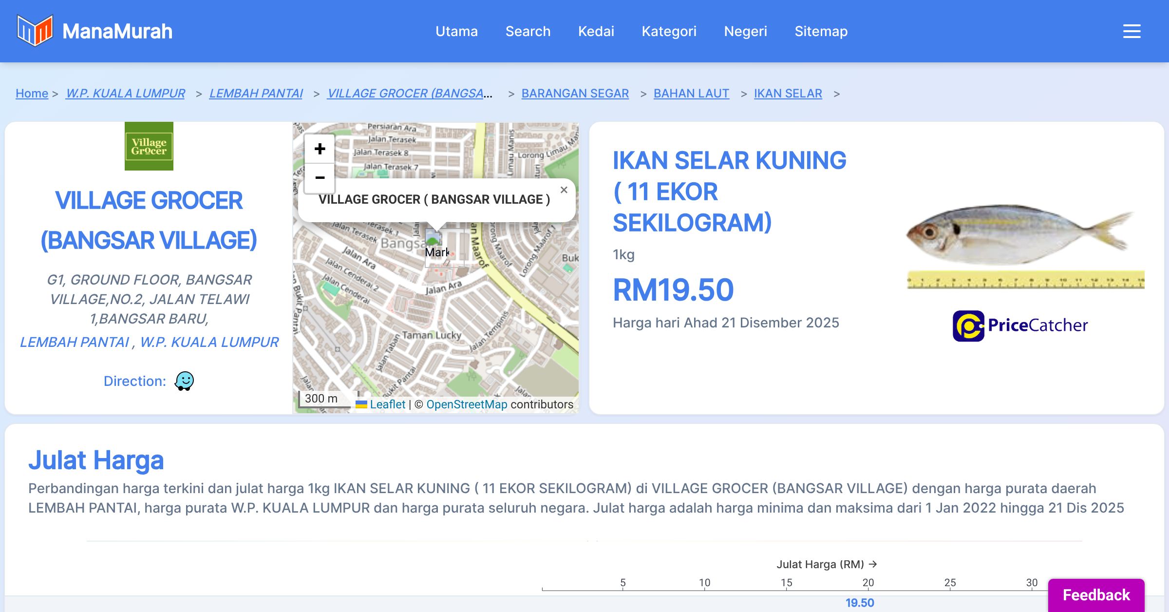Open the OpenStreetMap attribution link

click(x=466, y=404)
